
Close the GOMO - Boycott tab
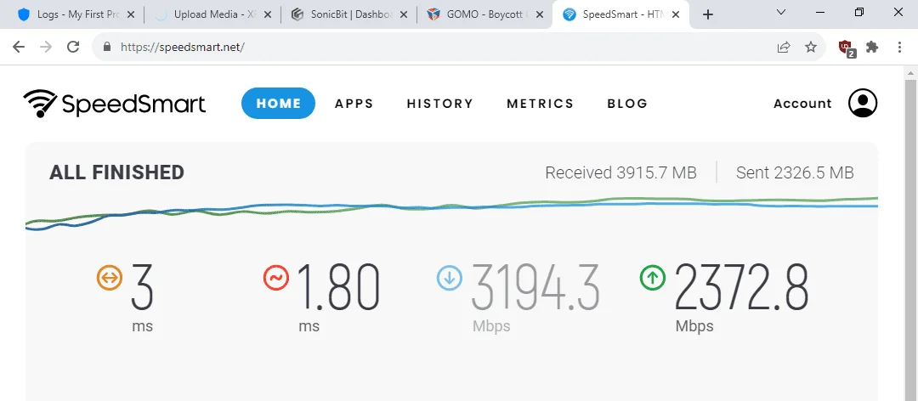click(541, 14)
